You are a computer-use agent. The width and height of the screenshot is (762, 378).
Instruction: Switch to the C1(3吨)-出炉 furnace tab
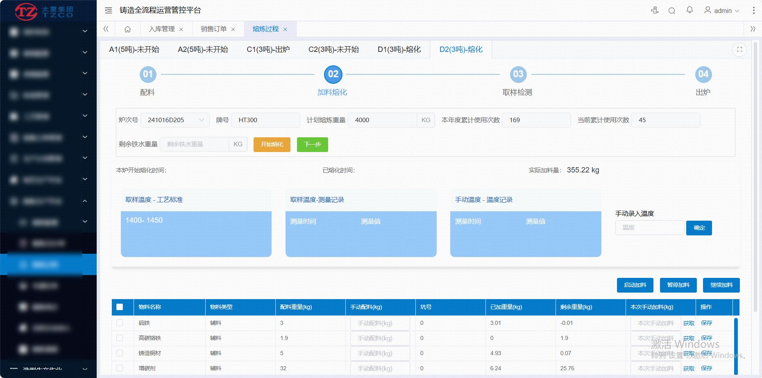point(268,49)
